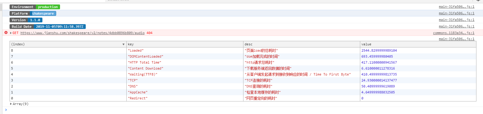Select the green 'production' badge
This screenshot has width=483, height=114.
pos(48,7)
